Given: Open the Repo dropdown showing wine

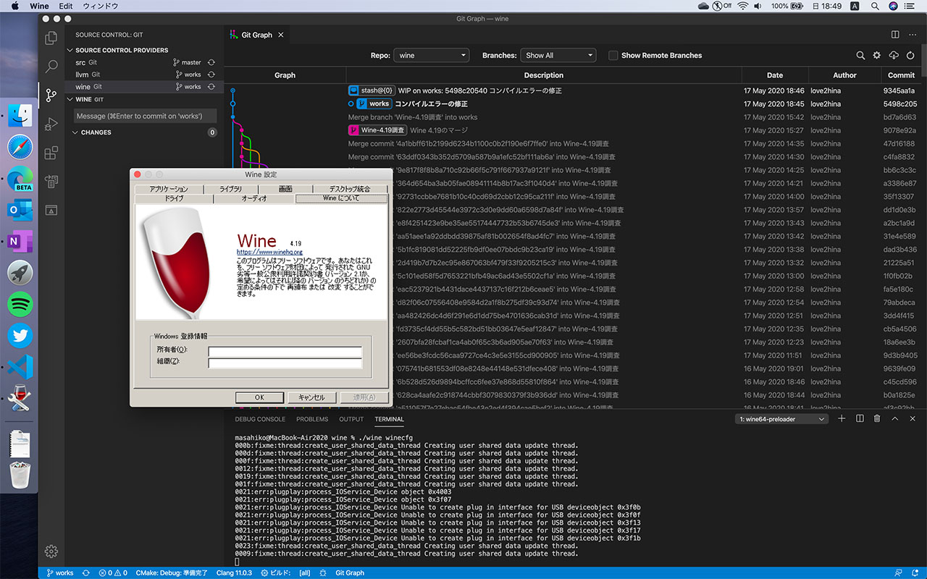Looking at the screenshot, I should (x=432, y=55).
